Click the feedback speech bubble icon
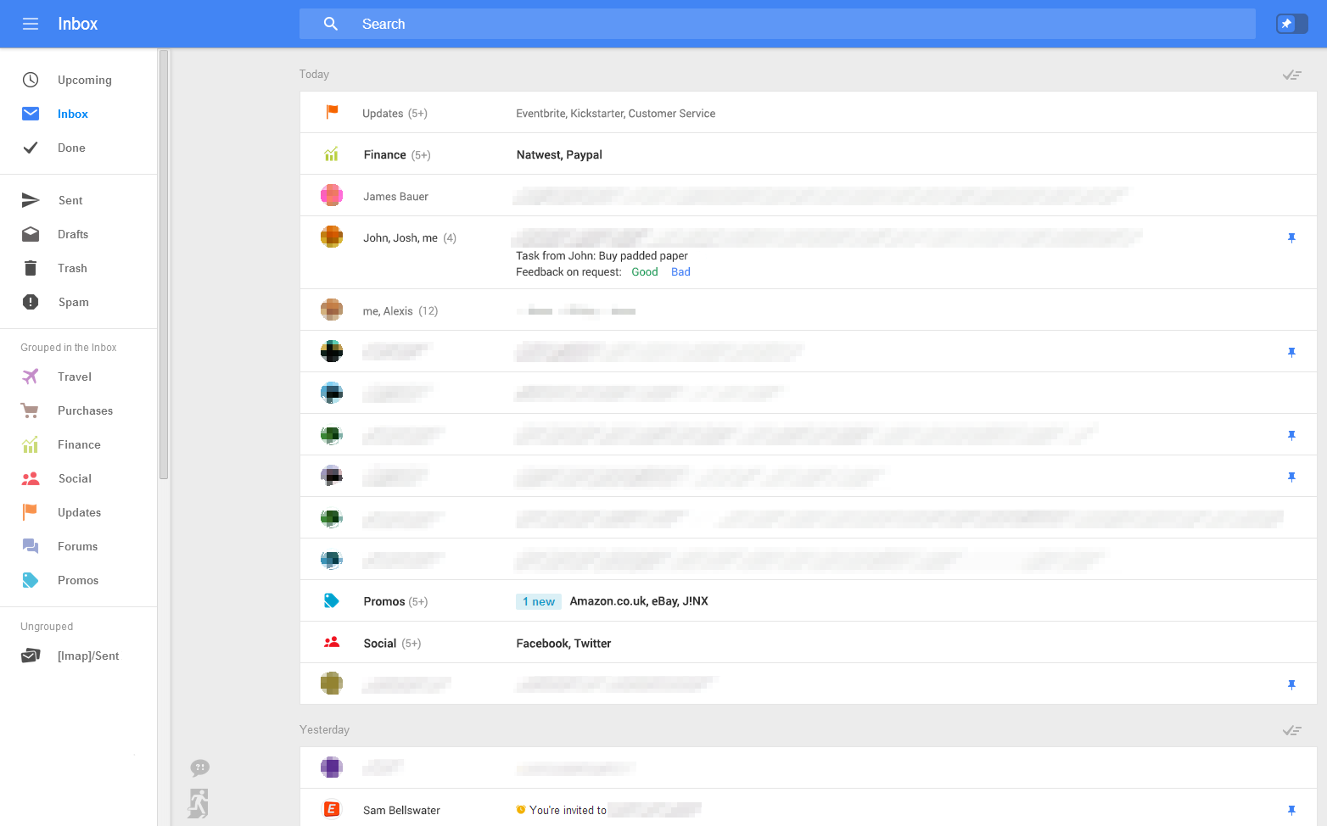The image size is (1327, 826). [x=199, y=768]
